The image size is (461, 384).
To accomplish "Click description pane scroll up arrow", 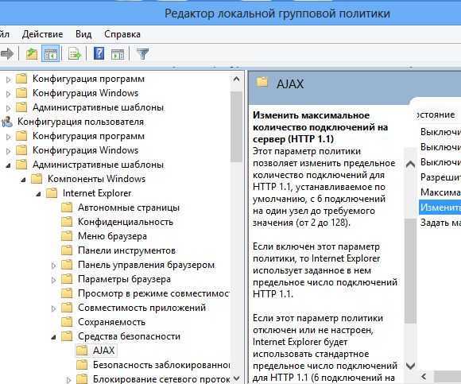I will tap(410, 165).
